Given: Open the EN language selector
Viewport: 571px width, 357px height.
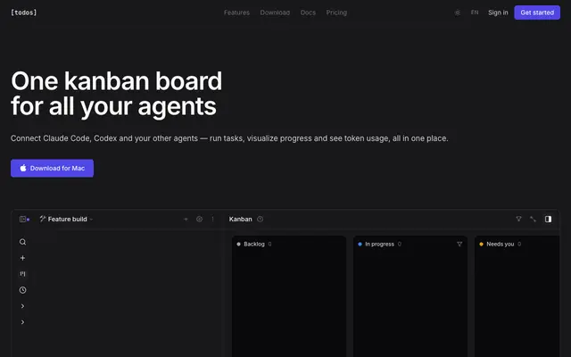Looking at the screenshot, I should (x=475, y=12).
